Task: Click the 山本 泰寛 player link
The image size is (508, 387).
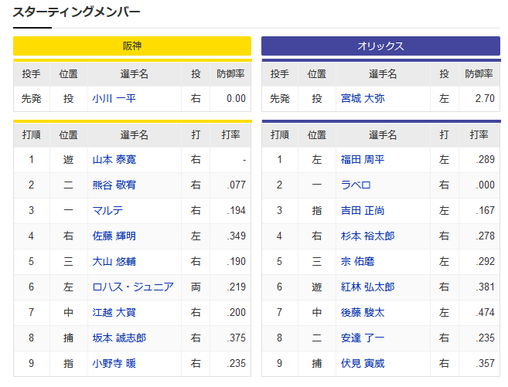Action: (114, 160)
